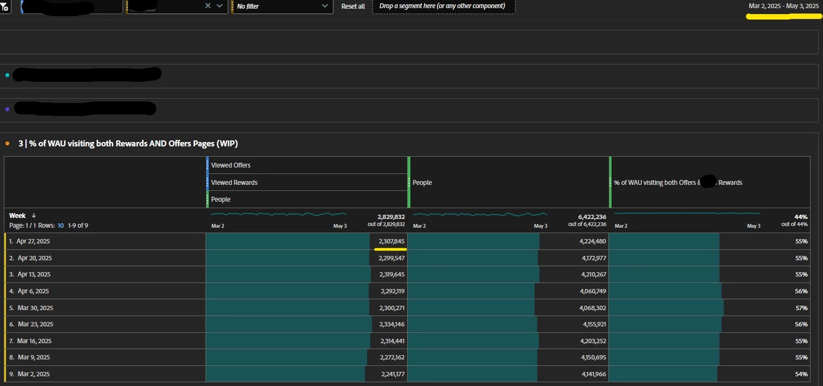Viewport: 823px width, 386px height.
Task: Click the sparkline above the 6,422,236 total
Action: [480, 214]
